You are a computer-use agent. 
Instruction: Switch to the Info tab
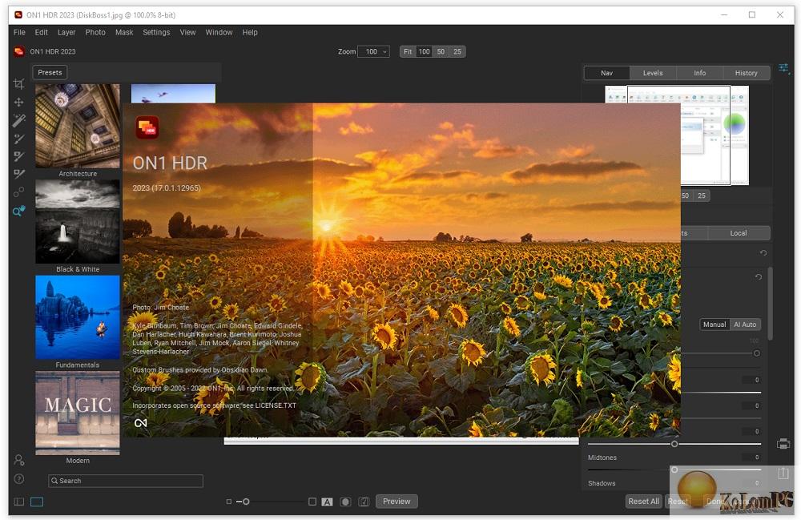(700, 73)
